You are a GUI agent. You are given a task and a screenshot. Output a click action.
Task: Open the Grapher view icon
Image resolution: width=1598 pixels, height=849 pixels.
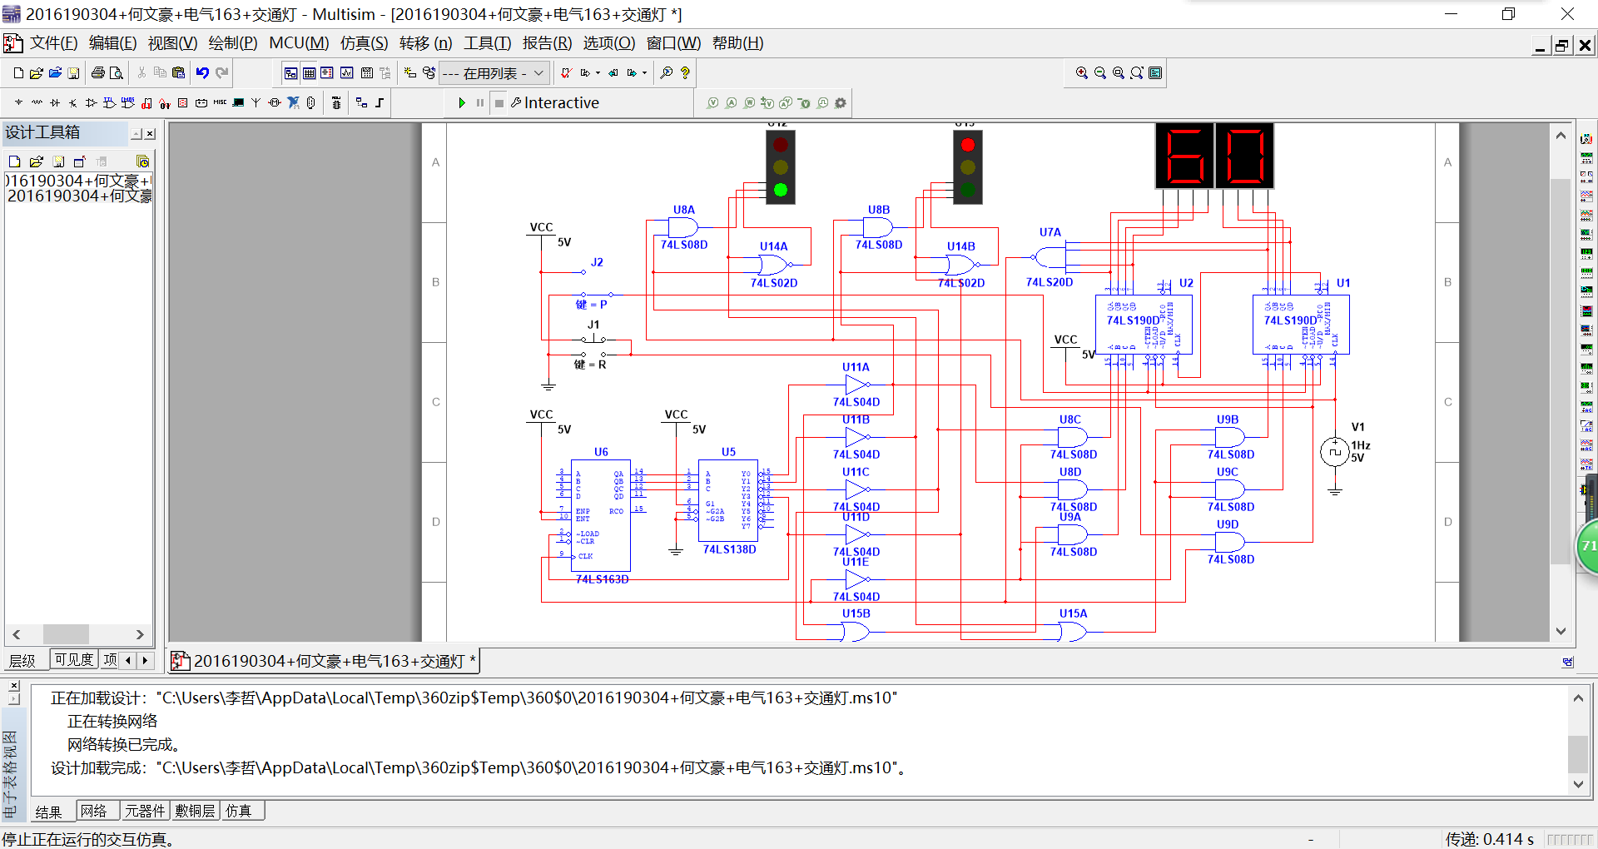[347, 73]
